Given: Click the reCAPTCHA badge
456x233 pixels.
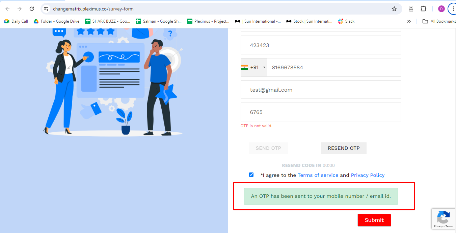Looking at the screenshot, I should tap(443, 219).
